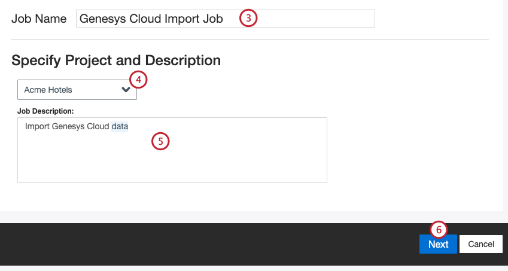Click the dark footer bar left of Next
The height and width of the screenshot is (271, 508).
click(x=209, y=244)
